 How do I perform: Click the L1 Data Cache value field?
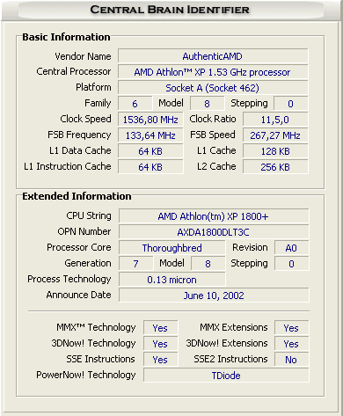coord(150,151)
